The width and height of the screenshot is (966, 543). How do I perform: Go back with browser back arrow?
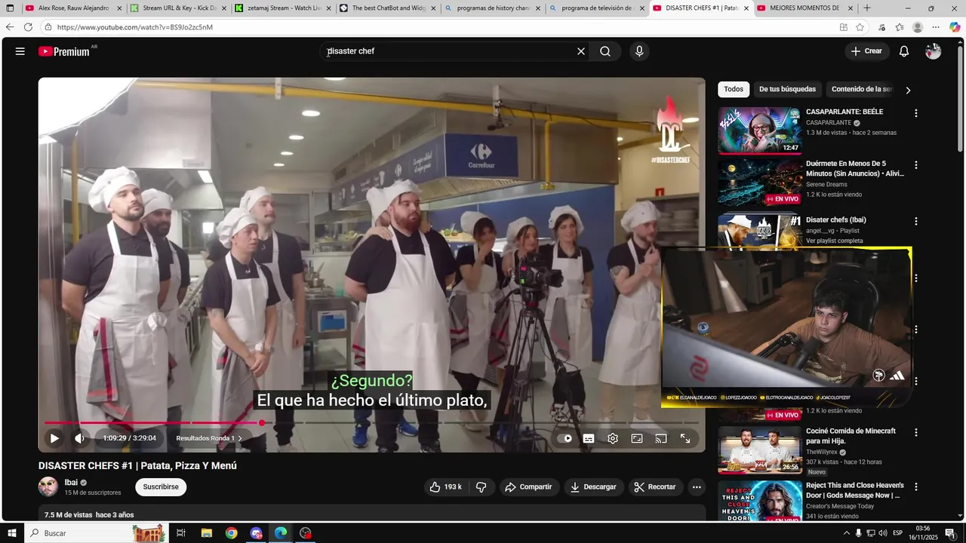click(x=10, y=27)
